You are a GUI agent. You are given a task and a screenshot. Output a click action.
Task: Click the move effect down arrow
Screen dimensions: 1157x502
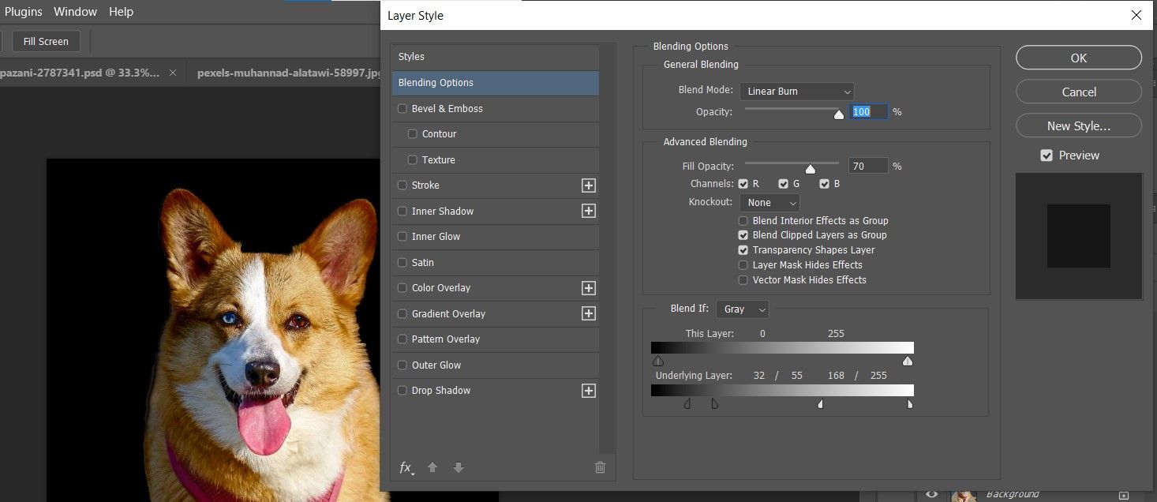click(x=459, y=467)
